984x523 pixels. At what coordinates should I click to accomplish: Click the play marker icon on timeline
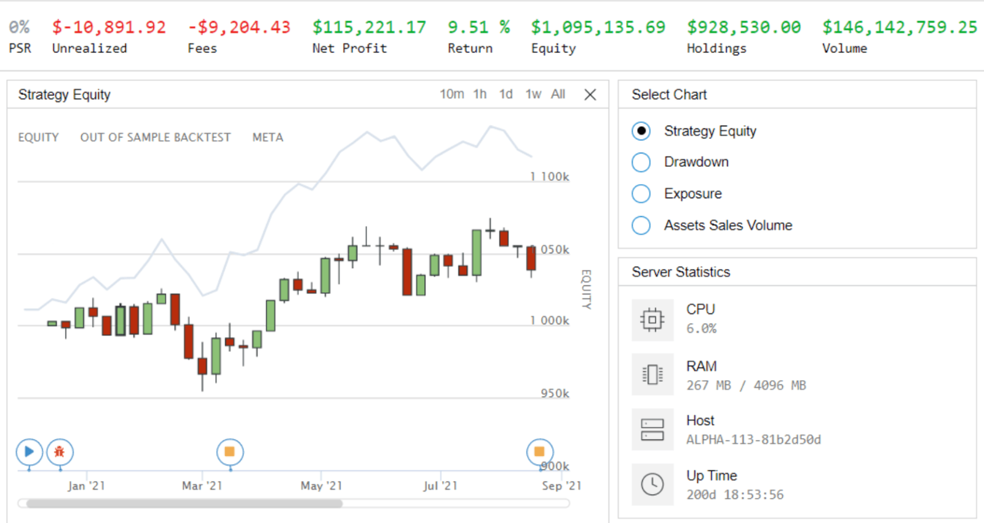[29, 452]
